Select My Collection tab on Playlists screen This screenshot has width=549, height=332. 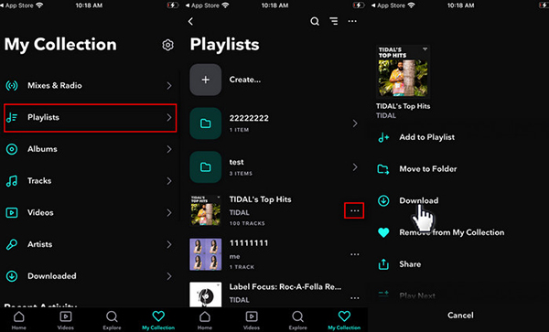344,320
